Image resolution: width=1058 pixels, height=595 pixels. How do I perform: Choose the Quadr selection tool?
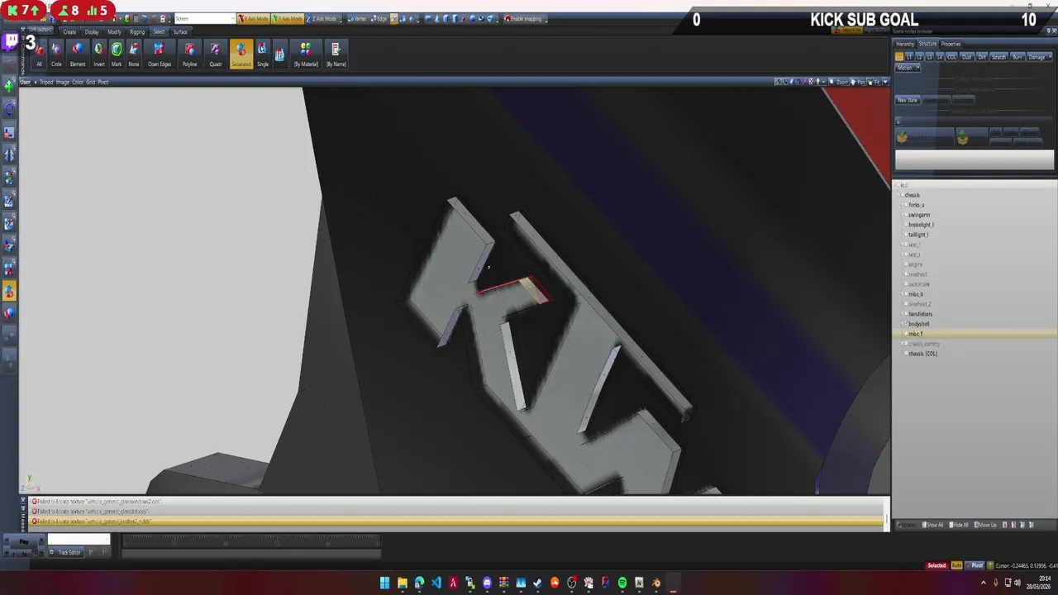tap(216, 55)
